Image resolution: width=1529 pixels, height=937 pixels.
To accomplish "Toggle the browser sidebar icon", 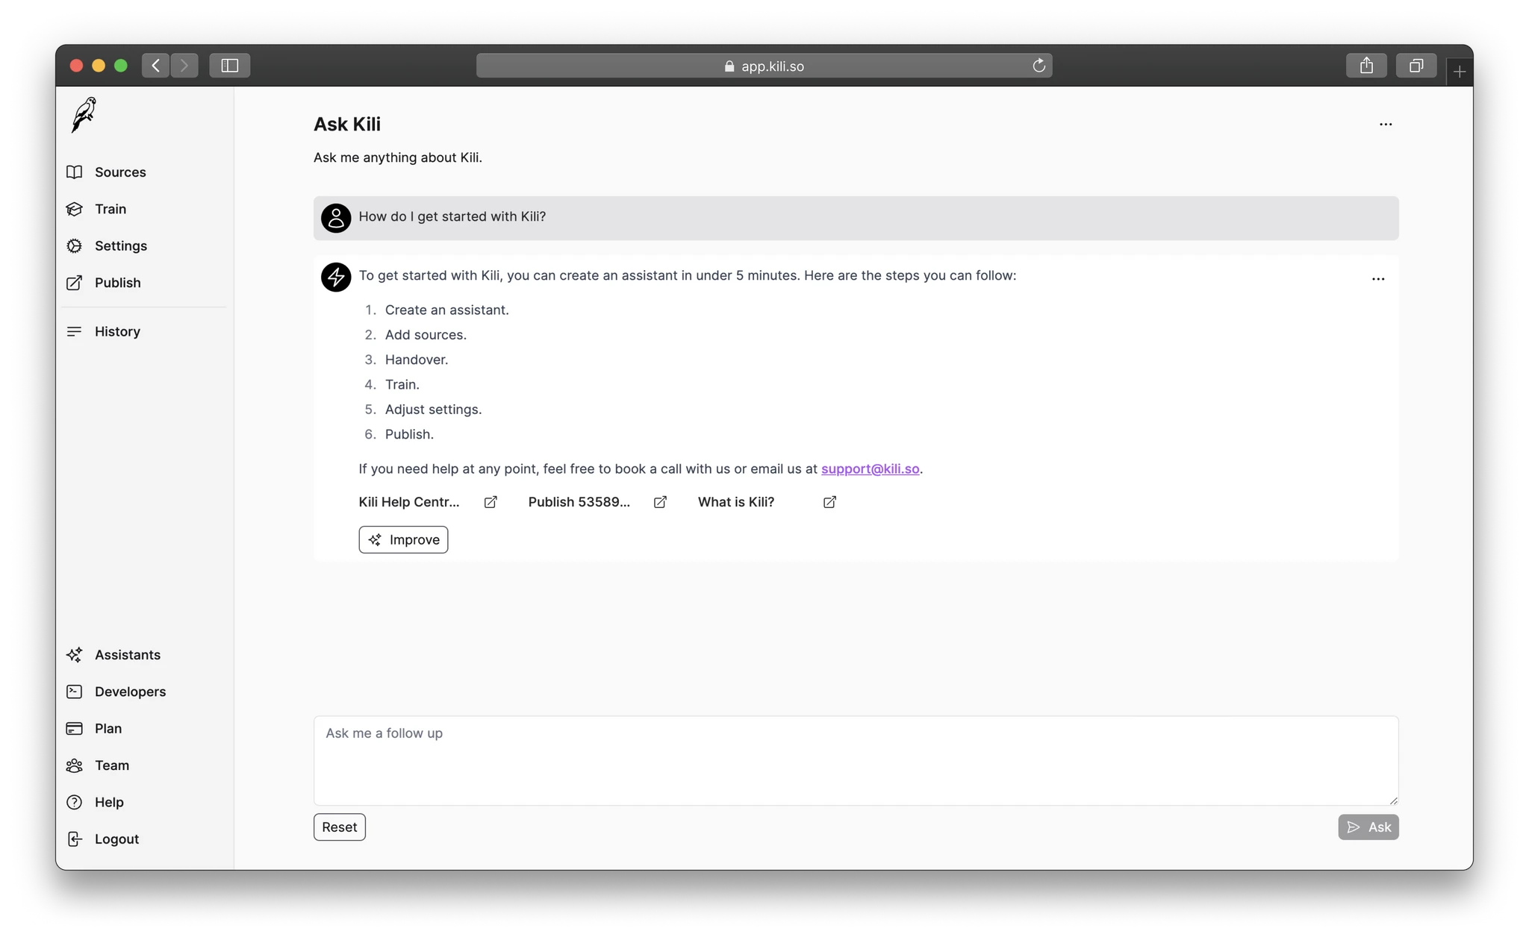I will (230, 66).
